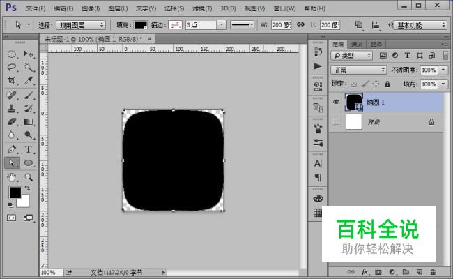Show the 背景 layer visibility
This screenshot has width=453, height=279.
pos(336,122)
